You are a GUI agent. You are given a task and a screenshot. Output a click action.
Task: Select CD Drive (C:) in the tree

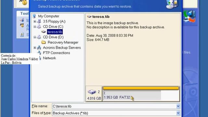coord(53,27)
